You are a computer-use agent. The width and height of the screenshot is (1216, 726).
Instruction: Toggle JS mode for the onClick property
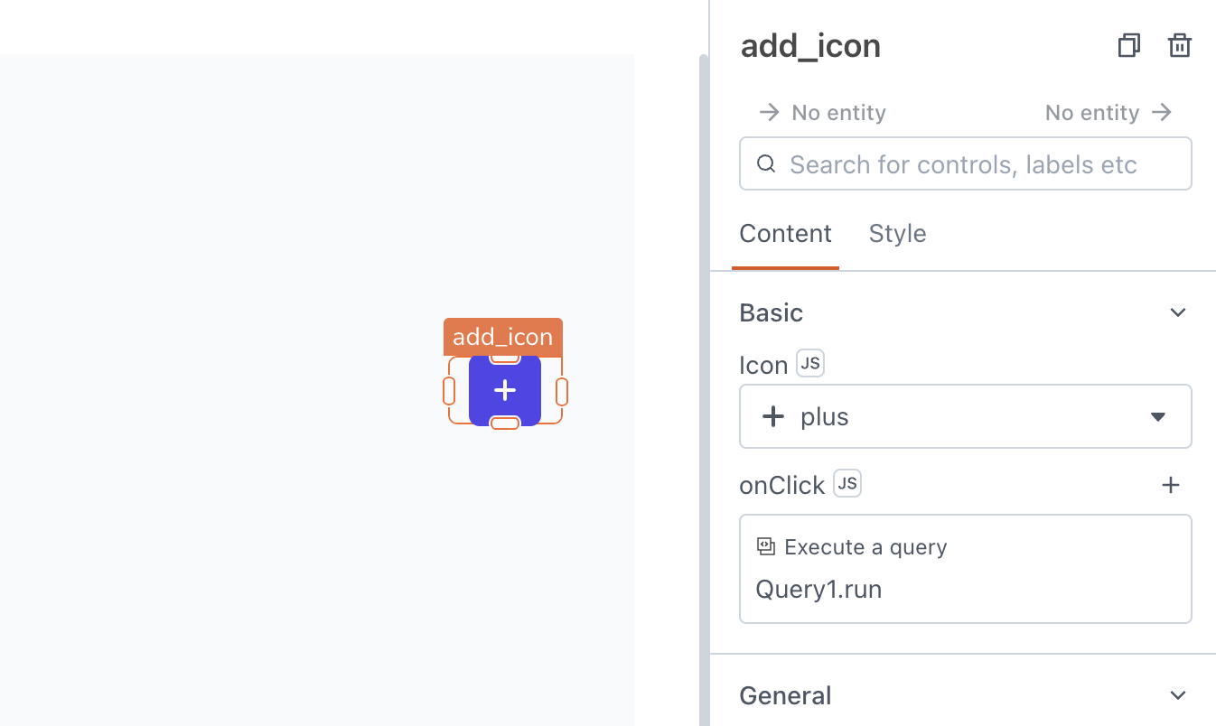coord(847,483)
